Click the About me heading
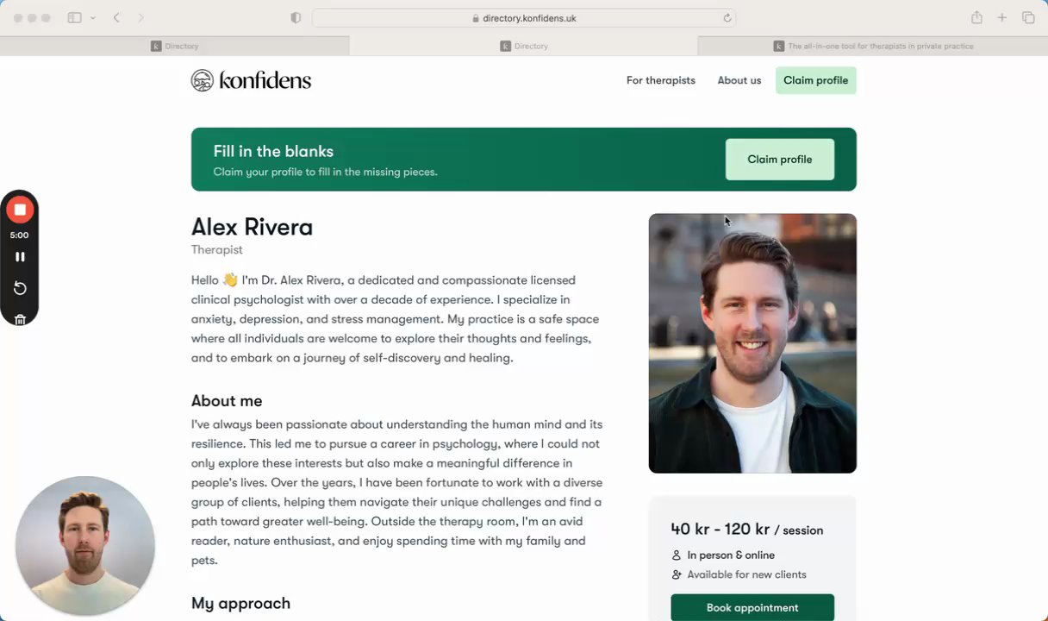The image size is (1048, 621). (x=227, y=401)
